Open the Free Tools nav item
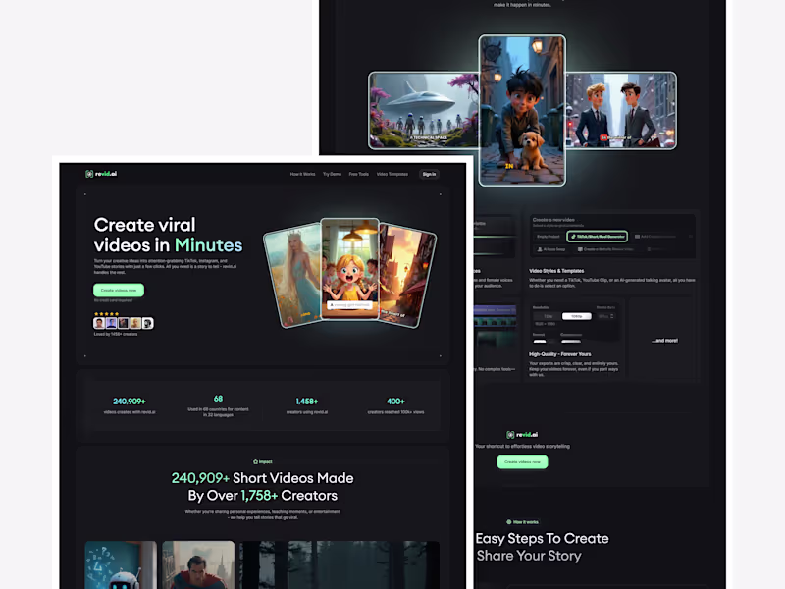This screenshot has width=785, height=589. pyautogui.click(x=358, y=175)
